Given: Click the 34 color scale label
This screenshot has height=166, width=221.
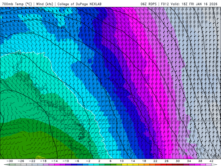Looking at the screenshot, I should [x=189, y=161].
